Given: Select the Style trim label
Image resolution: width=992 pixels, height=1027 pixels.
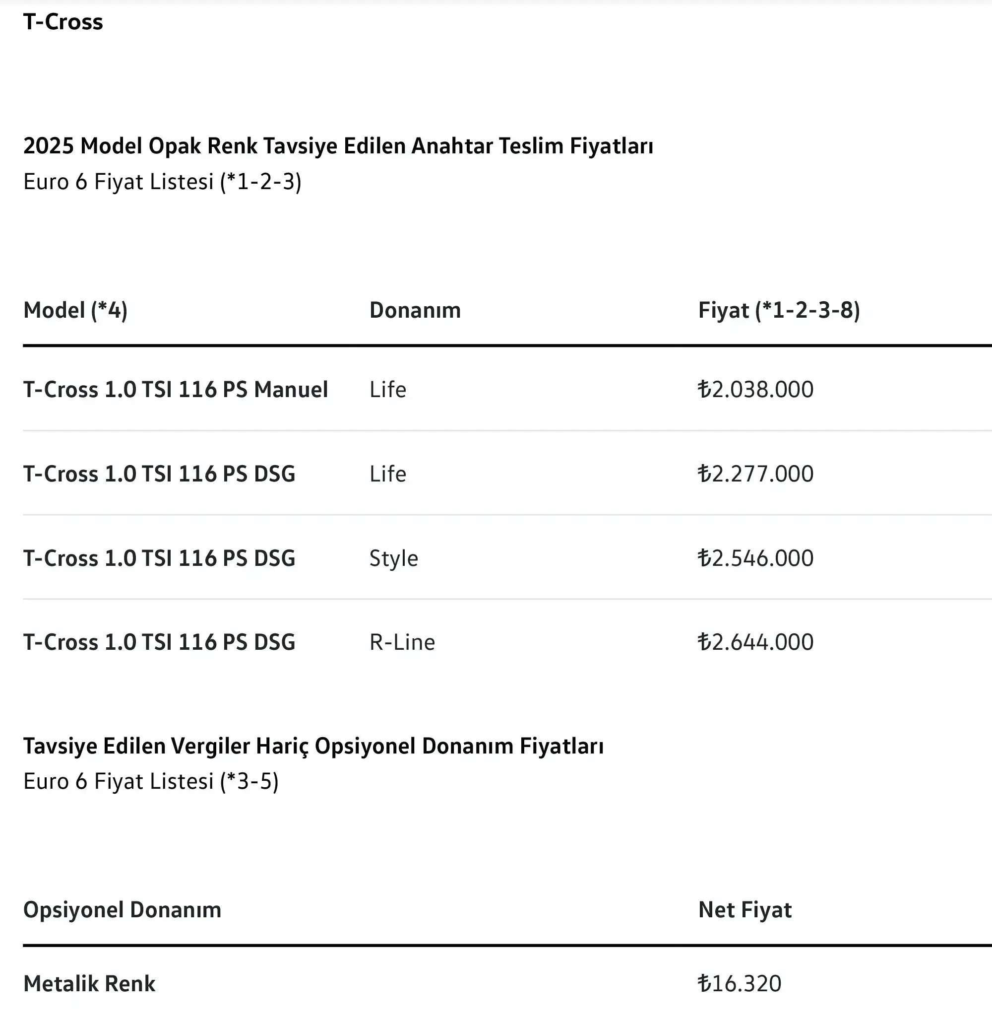Looking at the screenshot, I should tap(394, 558).
